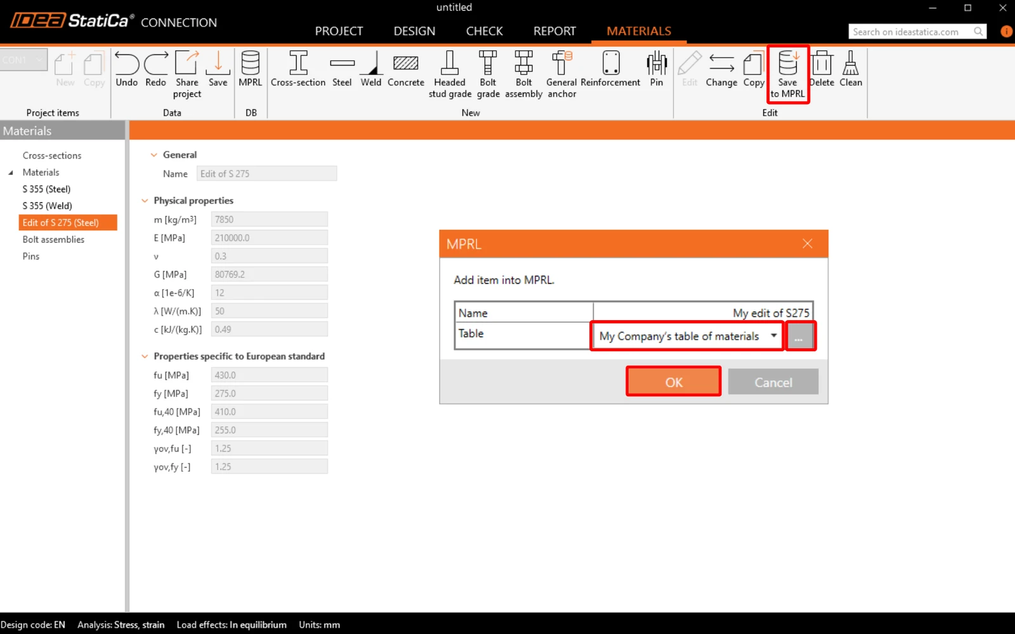Open Share project tool
1015x634 pixels.
point(187,74)
